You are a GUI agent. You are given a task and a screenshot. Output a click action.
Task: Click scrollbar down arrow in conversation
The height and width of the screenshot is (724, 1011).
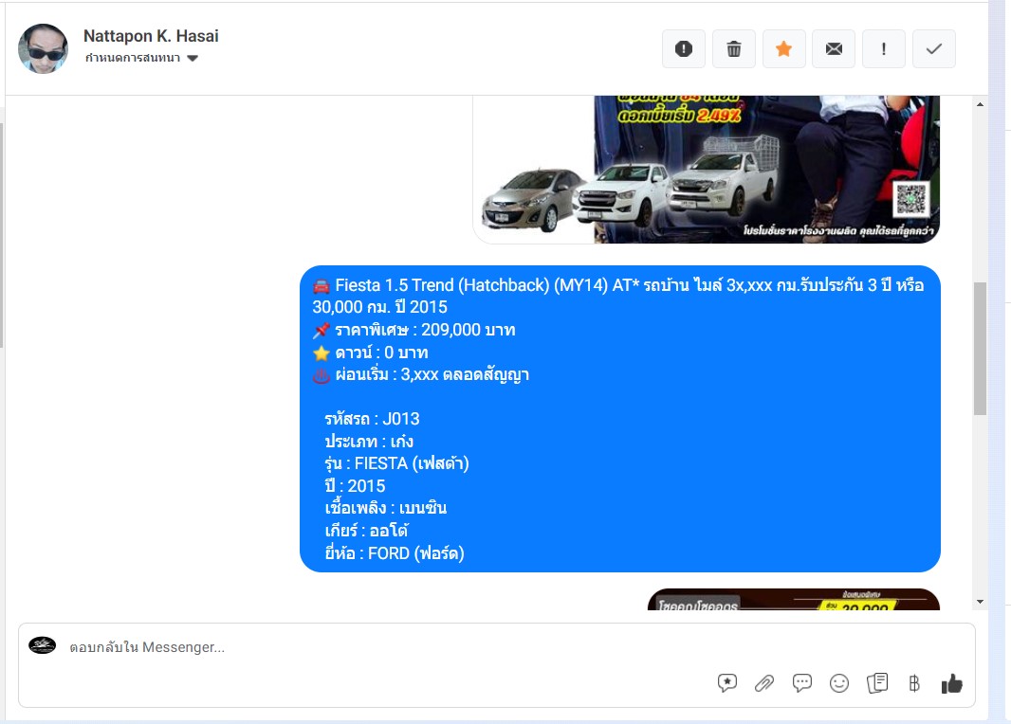[x=980, y=602]
